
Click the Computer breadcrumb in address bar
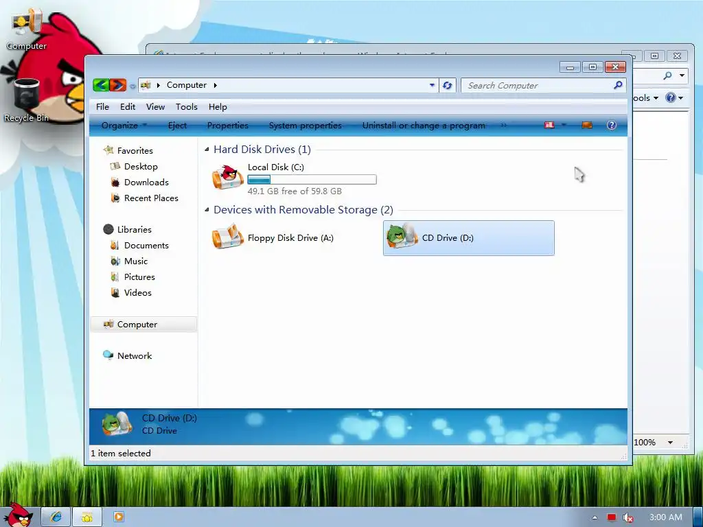(187, 85)
